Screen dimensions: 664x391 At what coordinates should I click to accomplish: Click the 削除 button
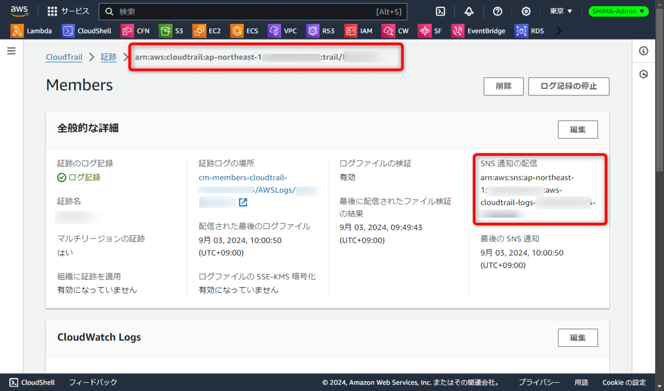tap(503, 86)
